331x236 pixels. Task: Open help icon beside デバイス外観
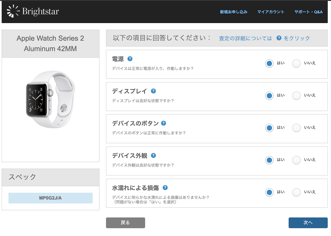(x=153, y=156)
